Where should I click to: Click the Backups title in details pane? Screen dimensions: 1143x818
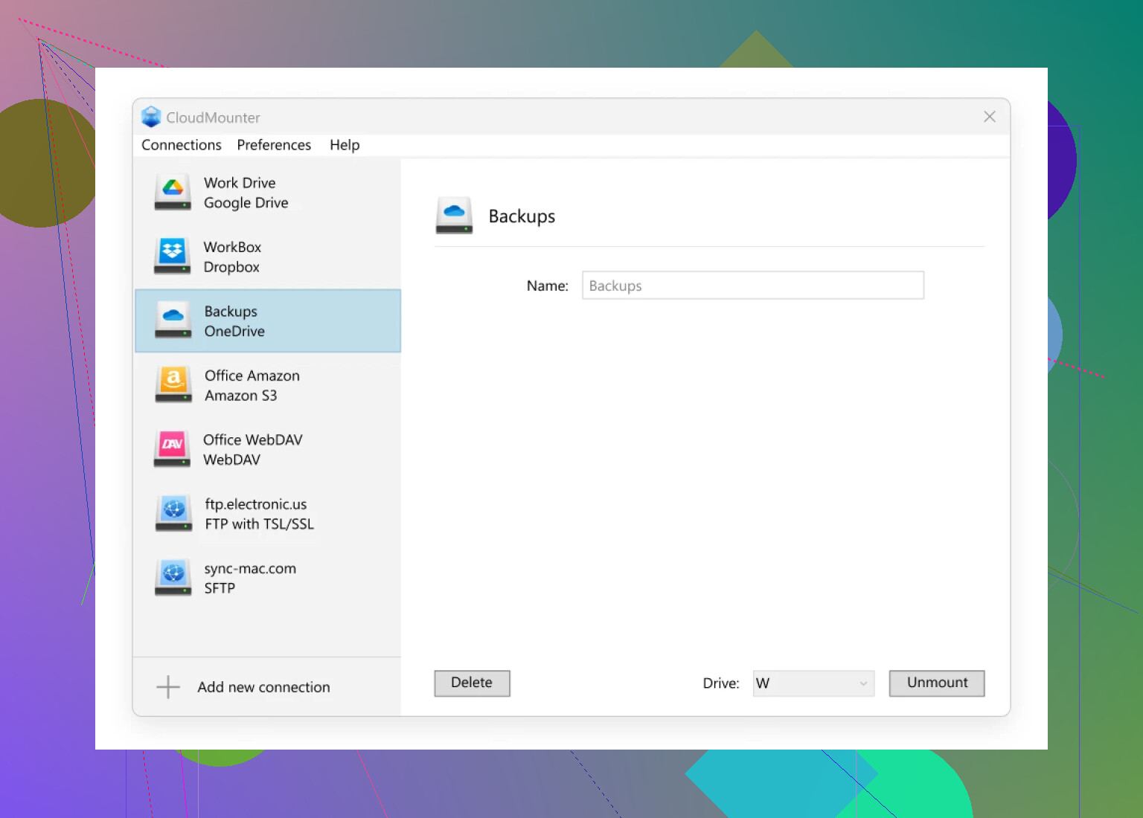(x=522, y=216)
